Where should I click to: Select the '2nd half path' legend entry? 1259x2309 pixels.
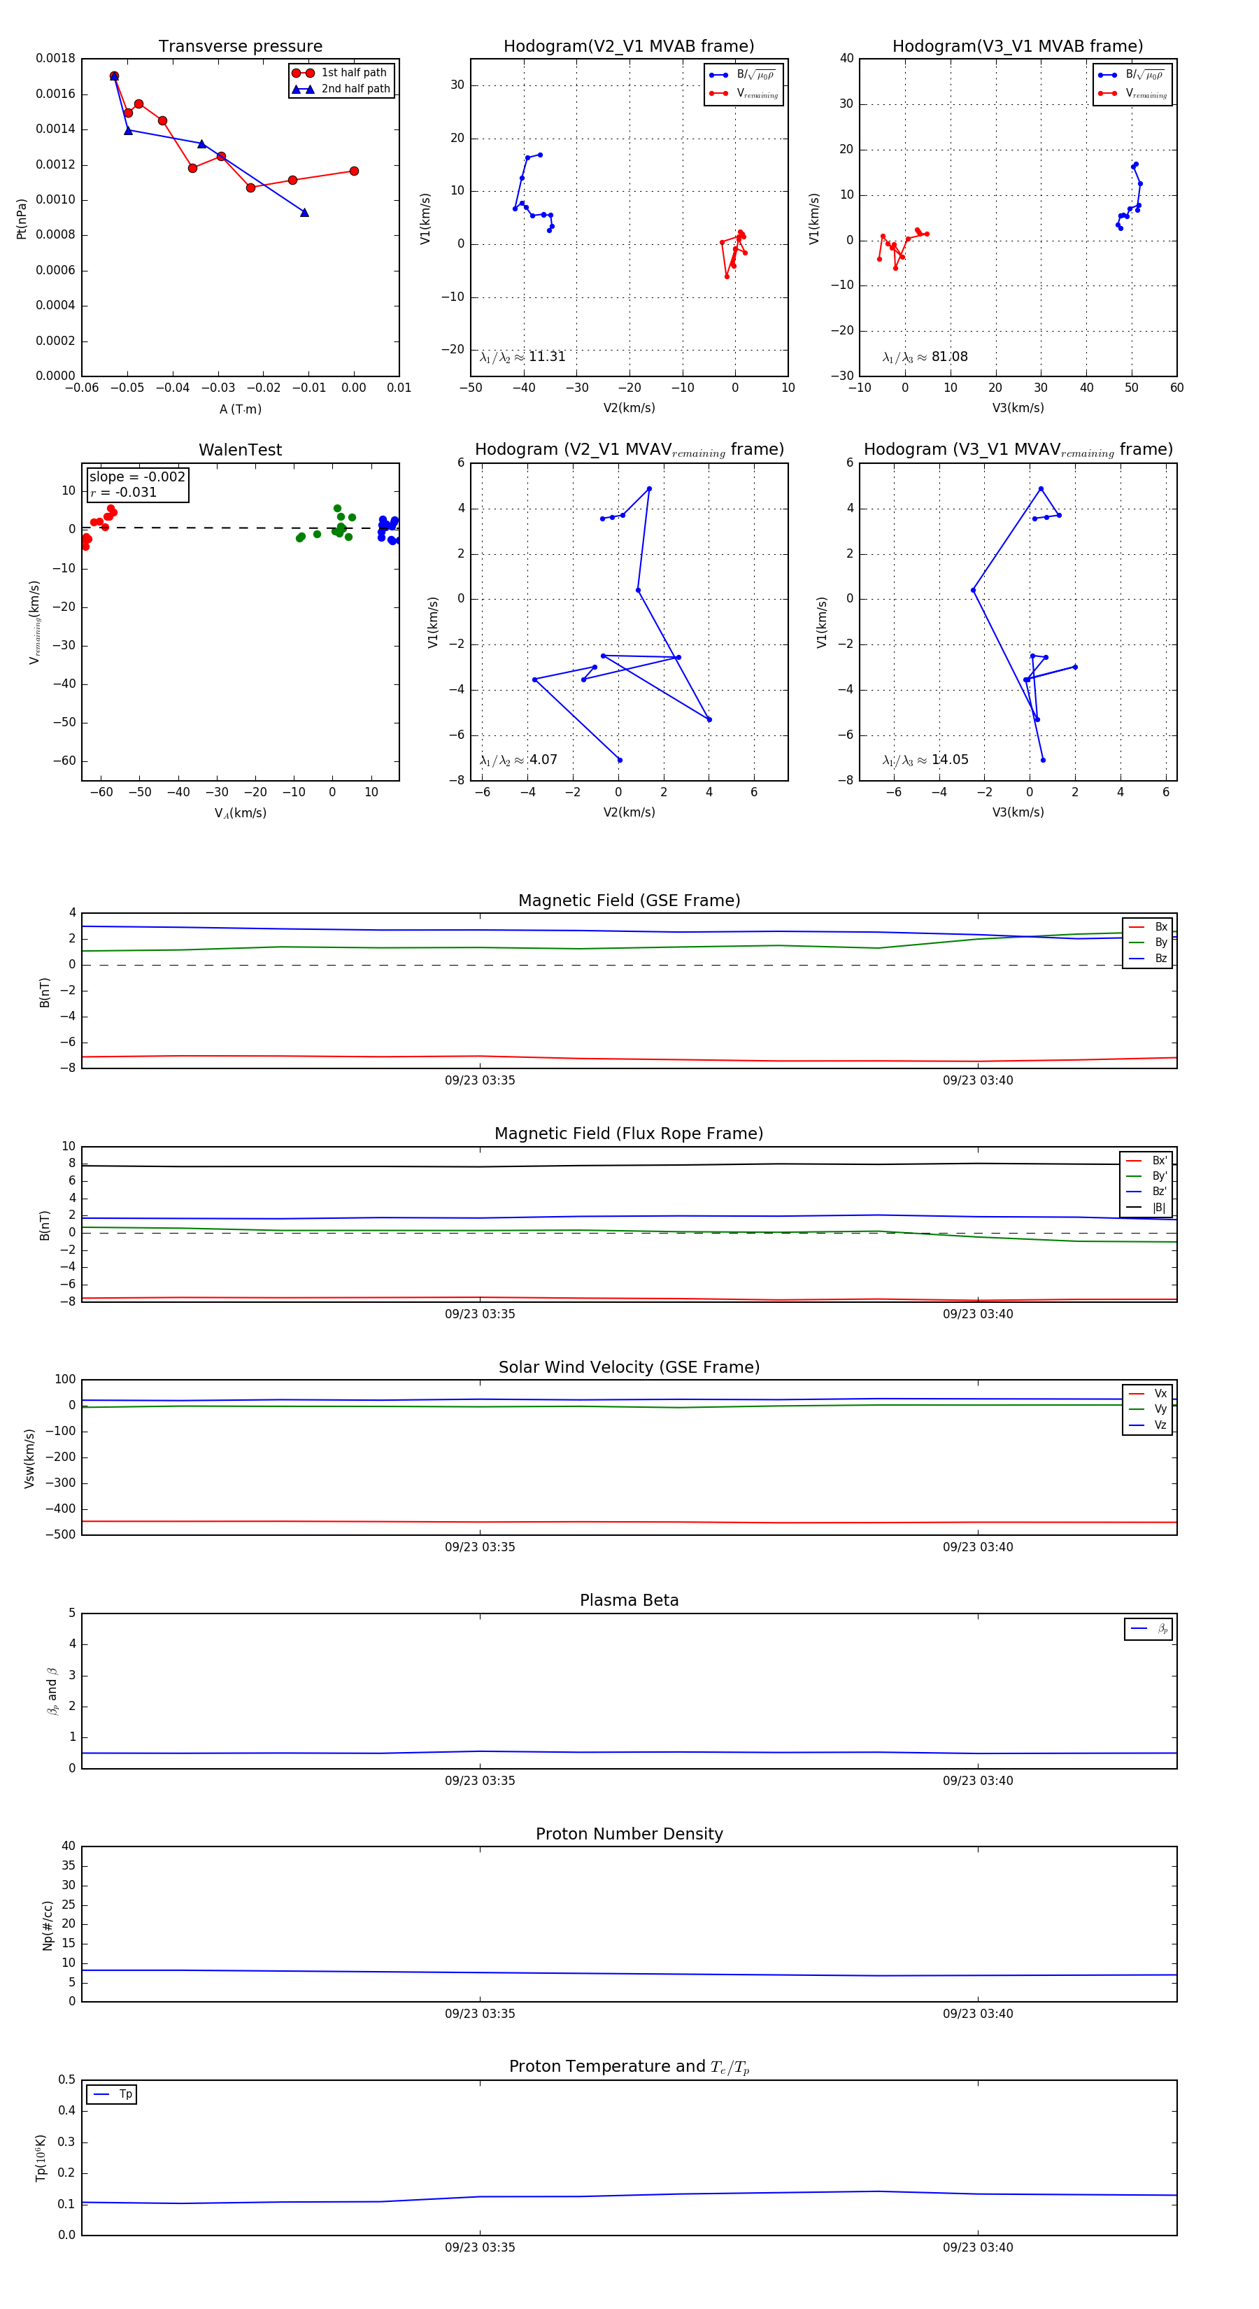(x=341, y=89)
